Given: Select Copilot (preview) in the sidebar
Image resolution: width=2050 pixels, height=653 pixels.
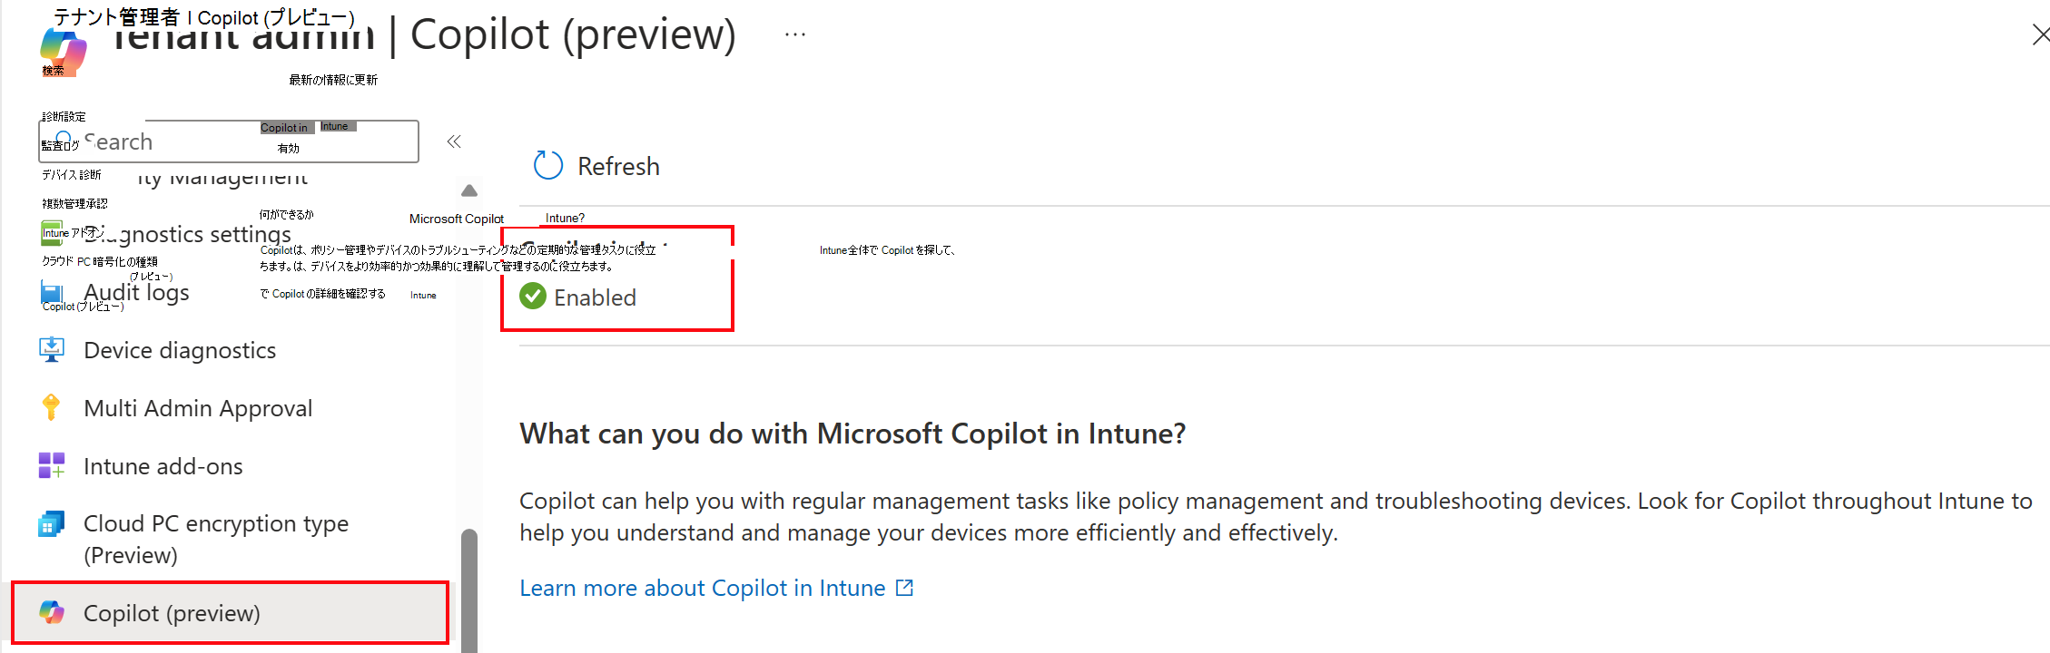Looking at the screenshot, I should click(172, 613).
